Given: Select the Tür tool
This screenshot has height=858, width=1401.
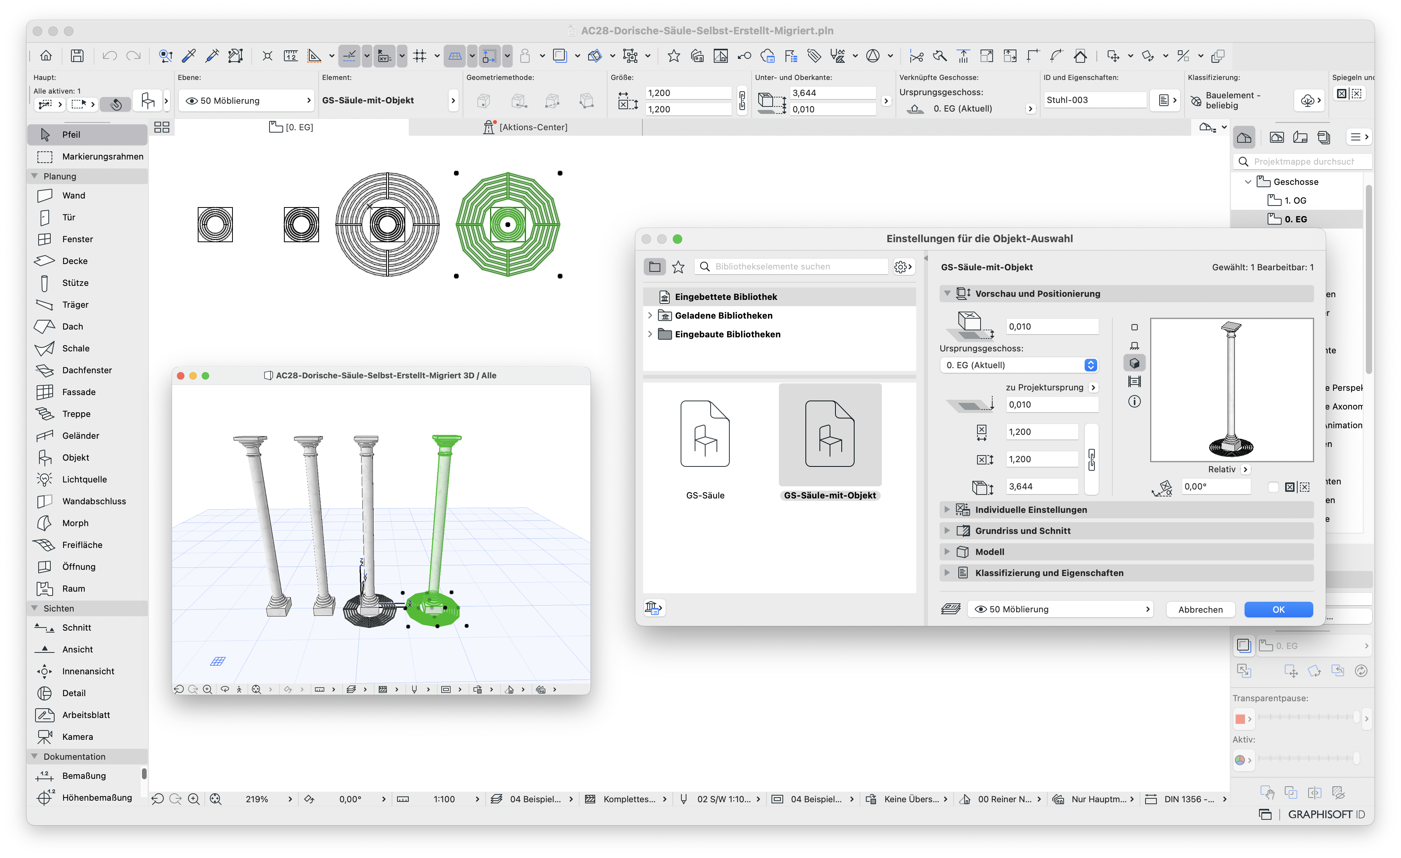Looking at the screenshot, I should (87, 217).
